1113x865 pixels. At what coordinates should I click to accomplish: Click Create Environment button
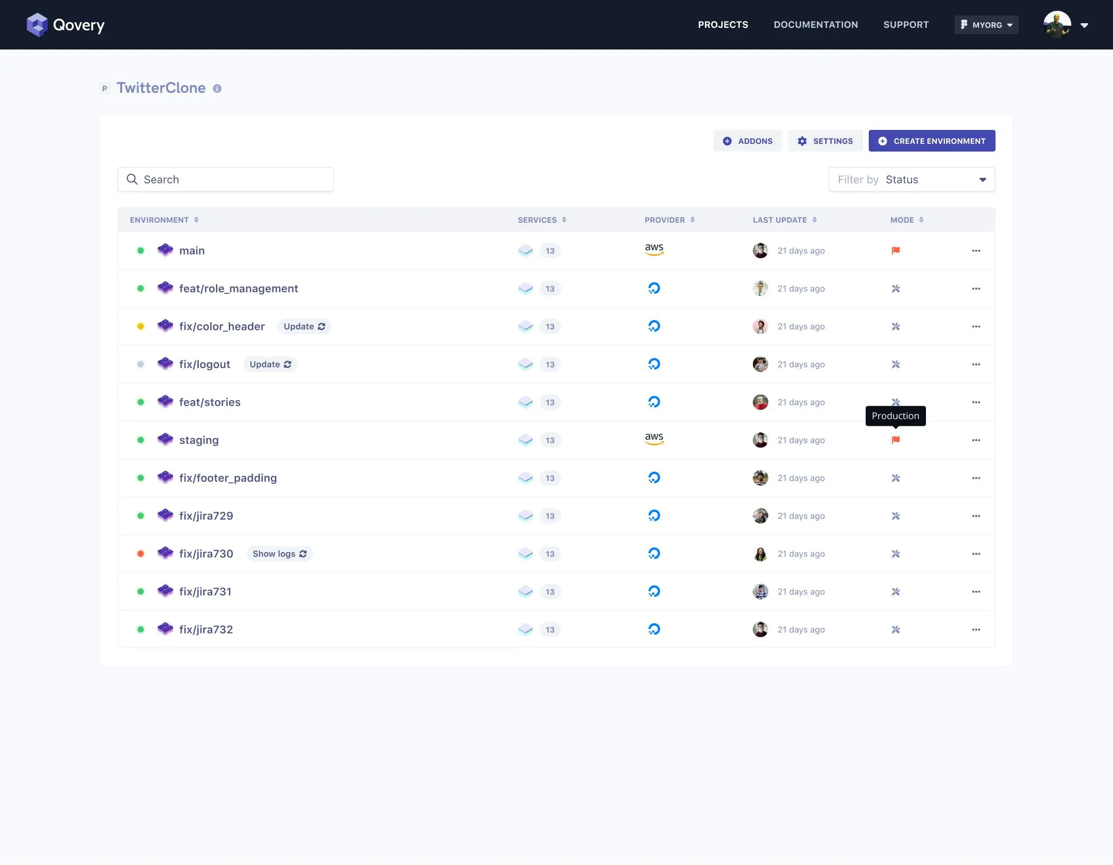tap(932, 141)
